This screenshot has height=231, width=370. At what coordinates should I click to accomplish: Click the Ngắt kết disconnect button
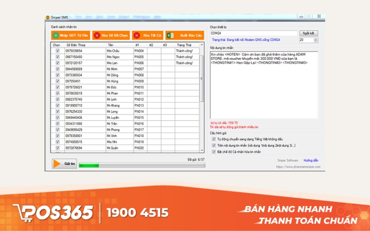pyautogui.click(x=308, y=33)
